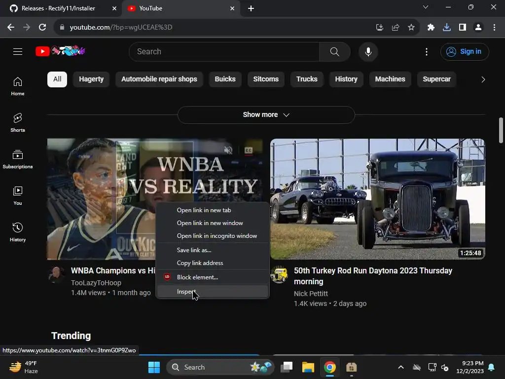Choose Inspect from context menu
The height and width of the screenshot is (379, 505).
tap(213, 292)
